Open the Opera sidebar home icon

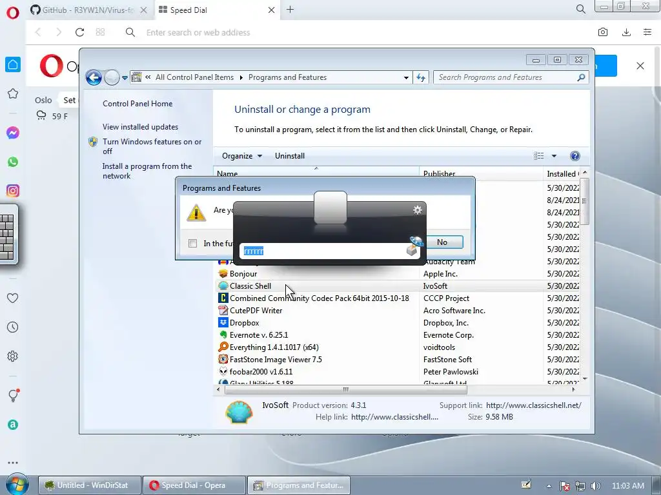tap(13, 64)
